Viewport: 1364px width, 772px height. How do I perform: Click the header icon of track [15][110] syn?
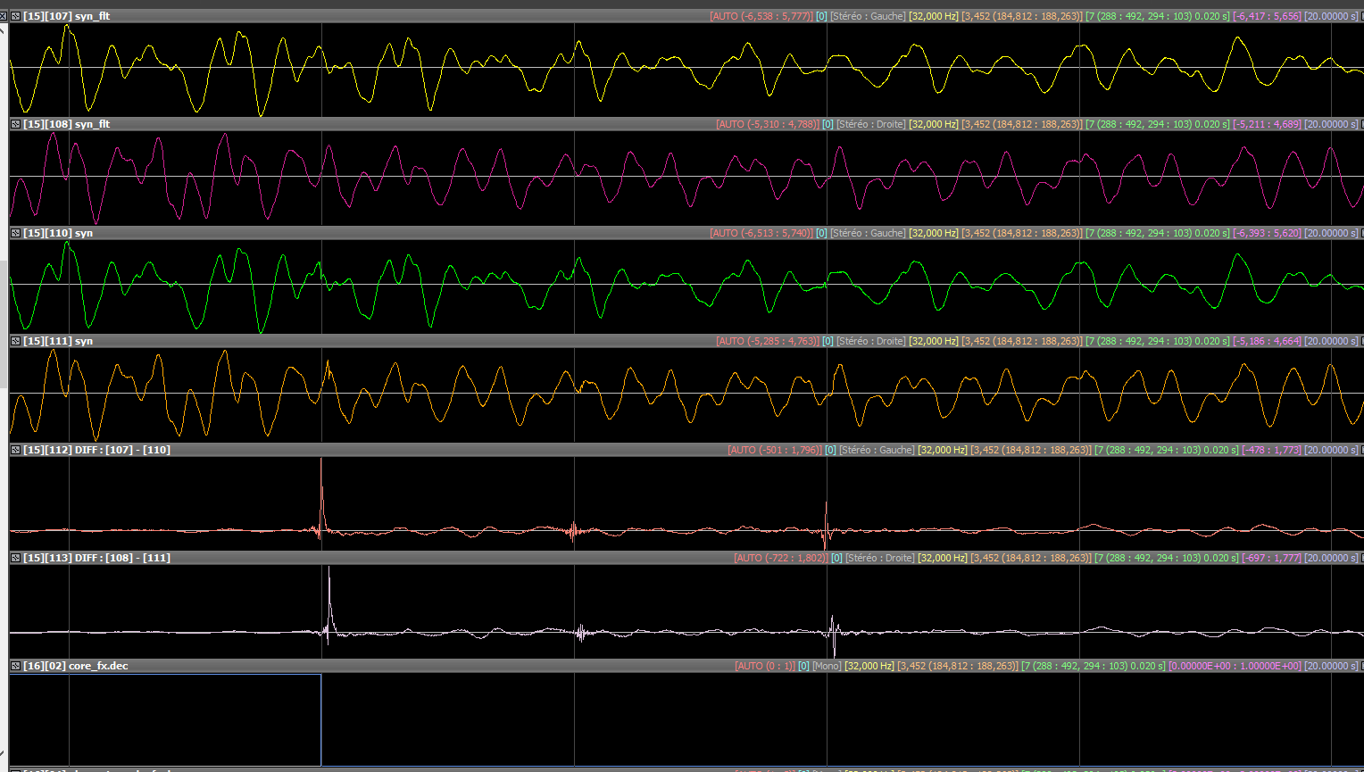tap(15, 233)
